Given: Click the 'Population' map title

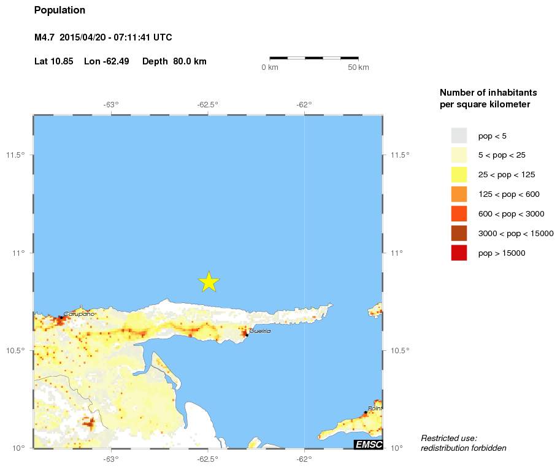Looking at the screenshot, I should pos(60,10).
